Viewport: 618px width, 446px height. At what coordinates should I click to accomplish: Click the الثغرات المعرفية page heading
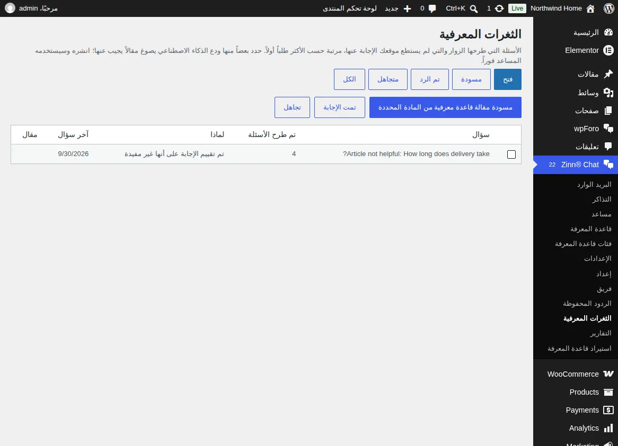click(x=480, y=34)
